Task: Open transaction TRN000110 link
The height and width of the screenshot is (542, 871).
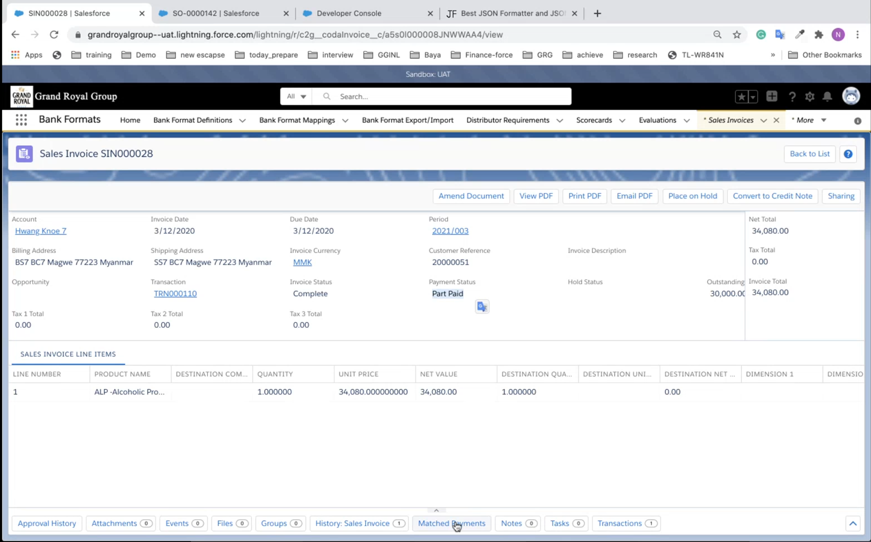Action: pyautogui.click(x=175, y=293)
